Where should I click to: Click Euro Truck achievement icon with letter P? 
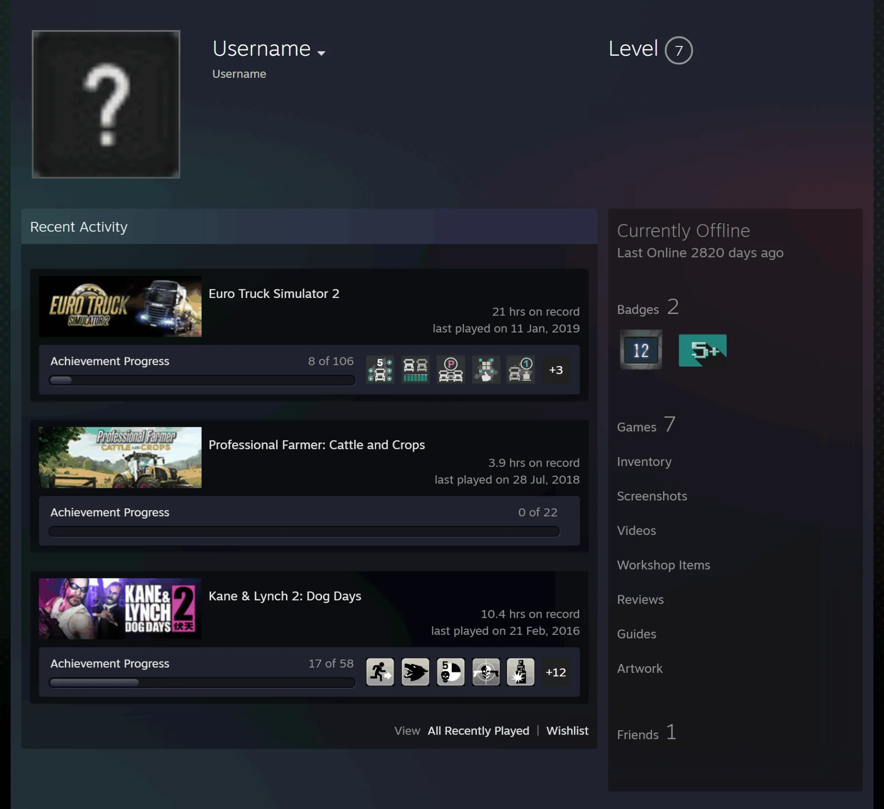(x=451, y=370)
